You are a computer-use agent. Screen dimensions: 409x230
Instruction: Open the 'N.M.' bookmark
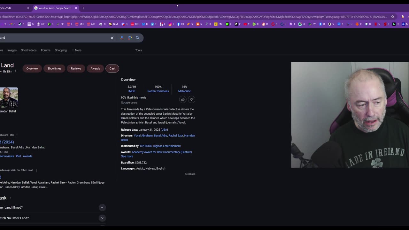click(x=113, y=24)
